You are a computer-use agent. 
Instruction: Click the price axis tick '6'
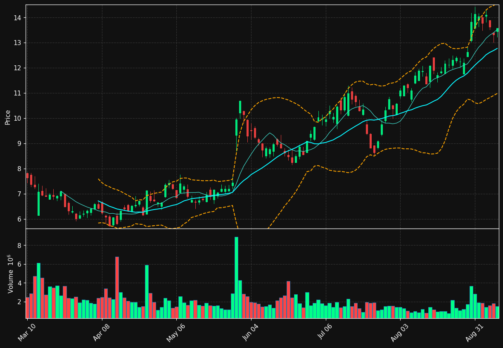pyautogui.click(x=20, y=219)
